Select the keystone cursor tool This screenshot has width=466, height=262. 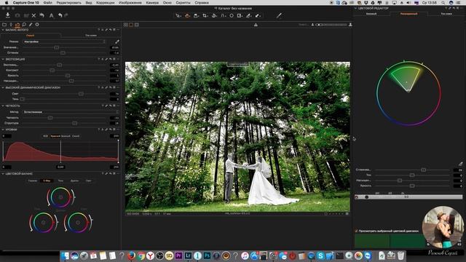coord(223,15)
